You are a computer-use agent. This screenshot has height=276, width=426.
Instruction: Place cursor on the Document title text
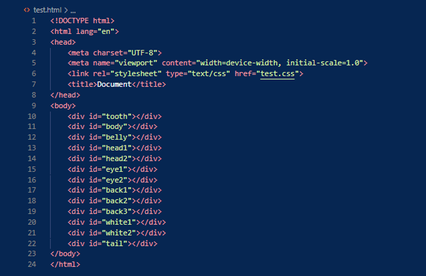tap(114, 84)
